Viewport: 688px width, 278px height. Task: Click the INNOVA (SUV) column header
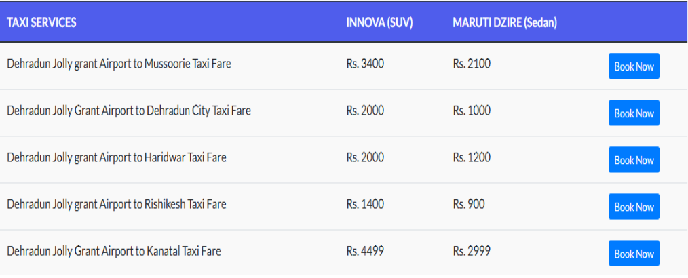pos(379,22)
